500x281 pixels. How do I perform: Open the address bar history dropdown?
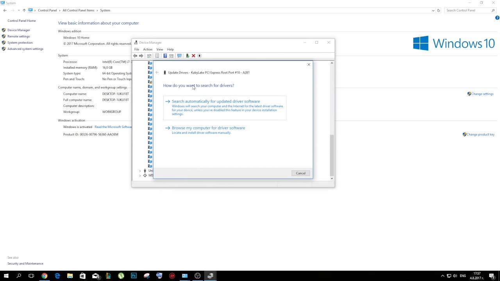(x=433, y=11)
